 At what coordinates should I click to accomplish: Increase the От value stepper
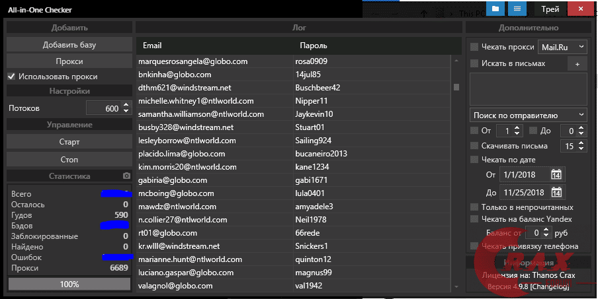tap(517, 128)
